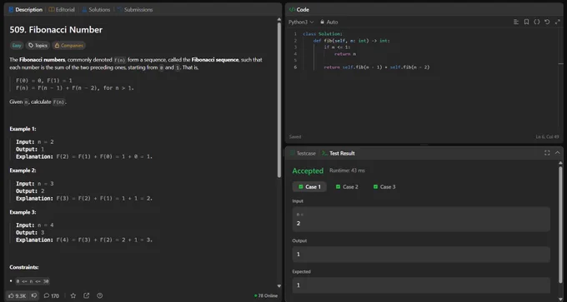Switch to the Editorial tab
Screen dimensions: 567x302
click(x=62, y=10)
